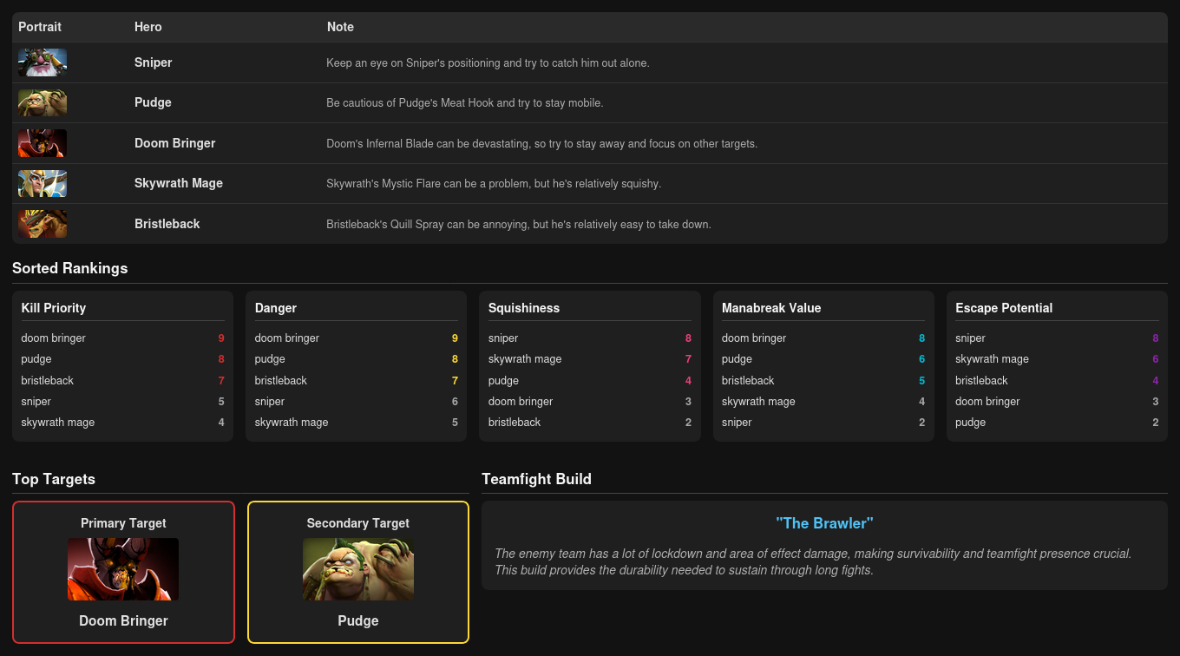Click Kill Priority score 9 for doom bringer

point(221,338)
